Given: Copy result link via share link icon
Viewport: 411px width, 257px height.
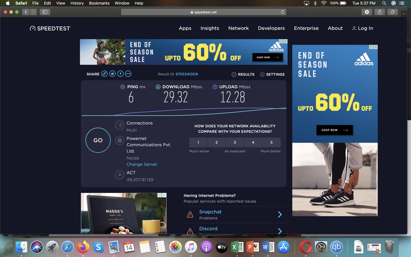Looking at the screenshot, I should [x=104, y=74].
